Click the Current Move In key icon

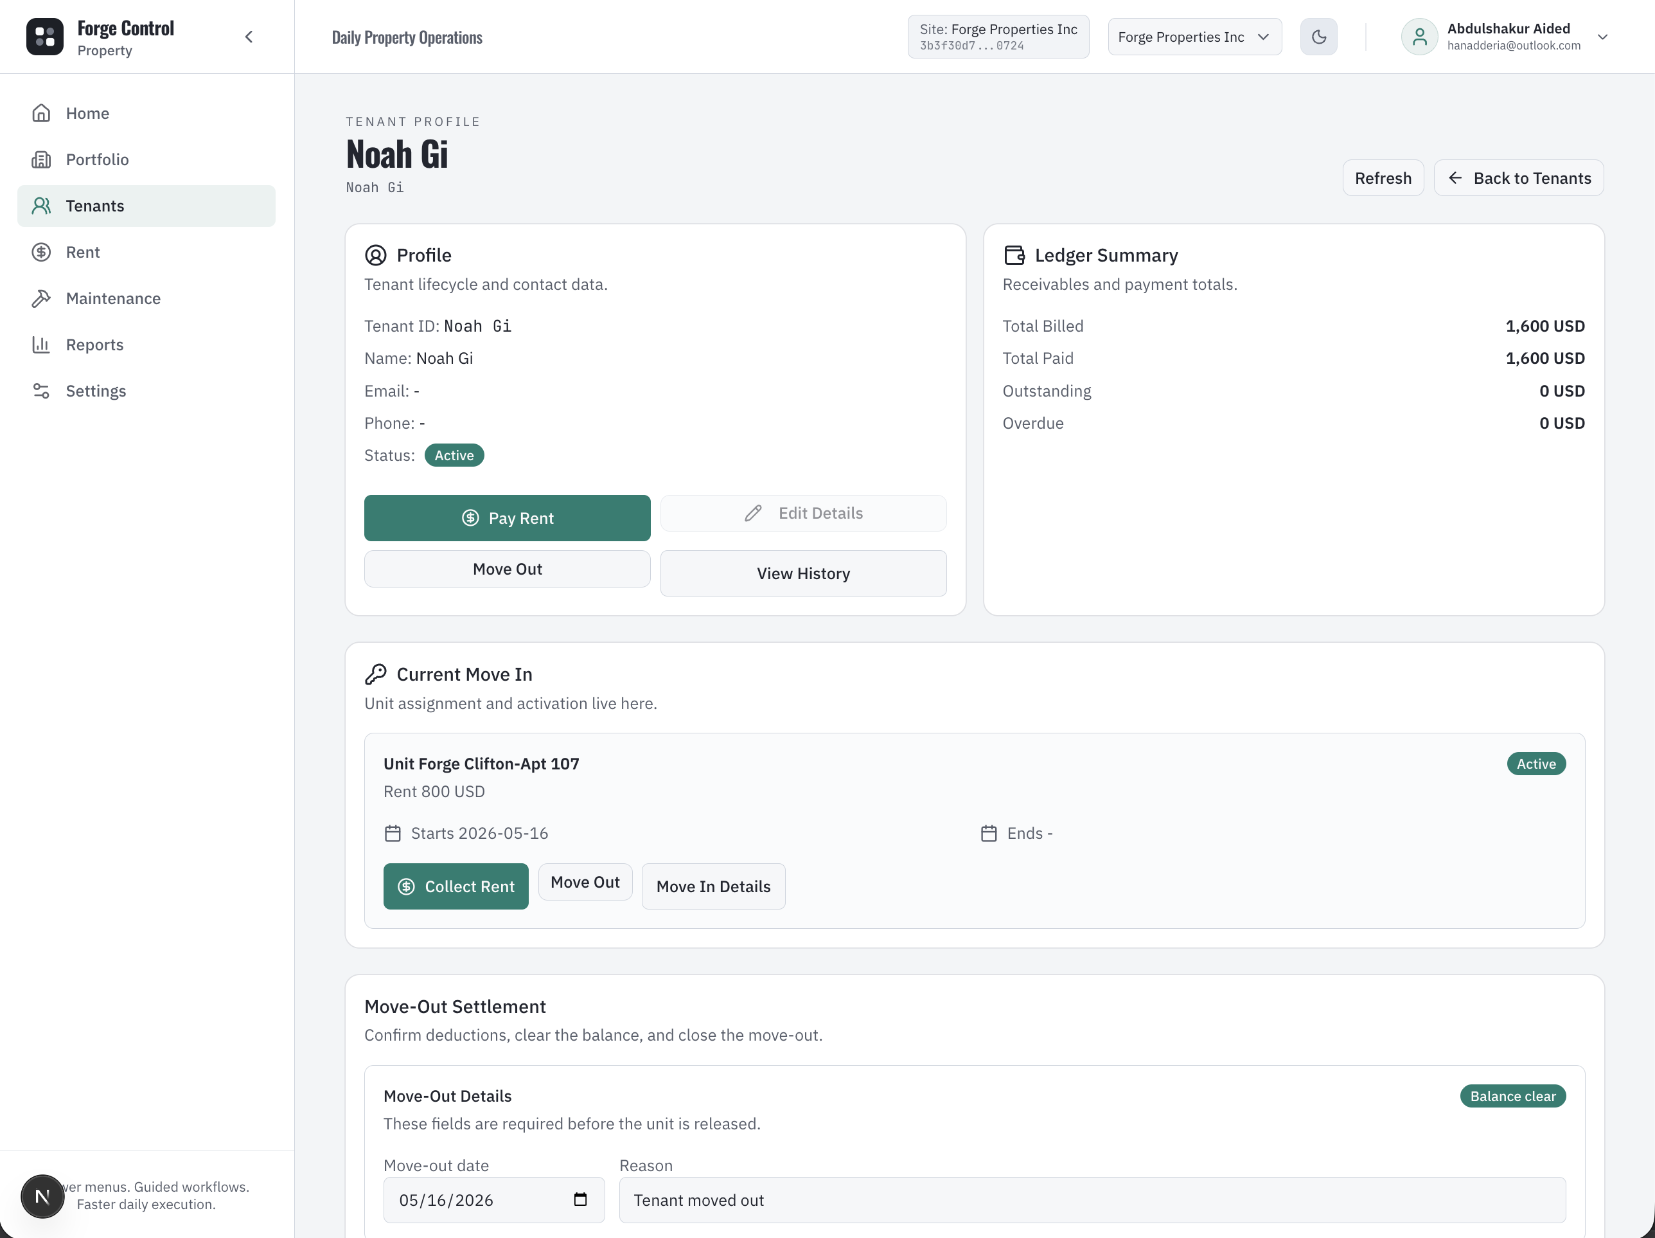point(376,674)
